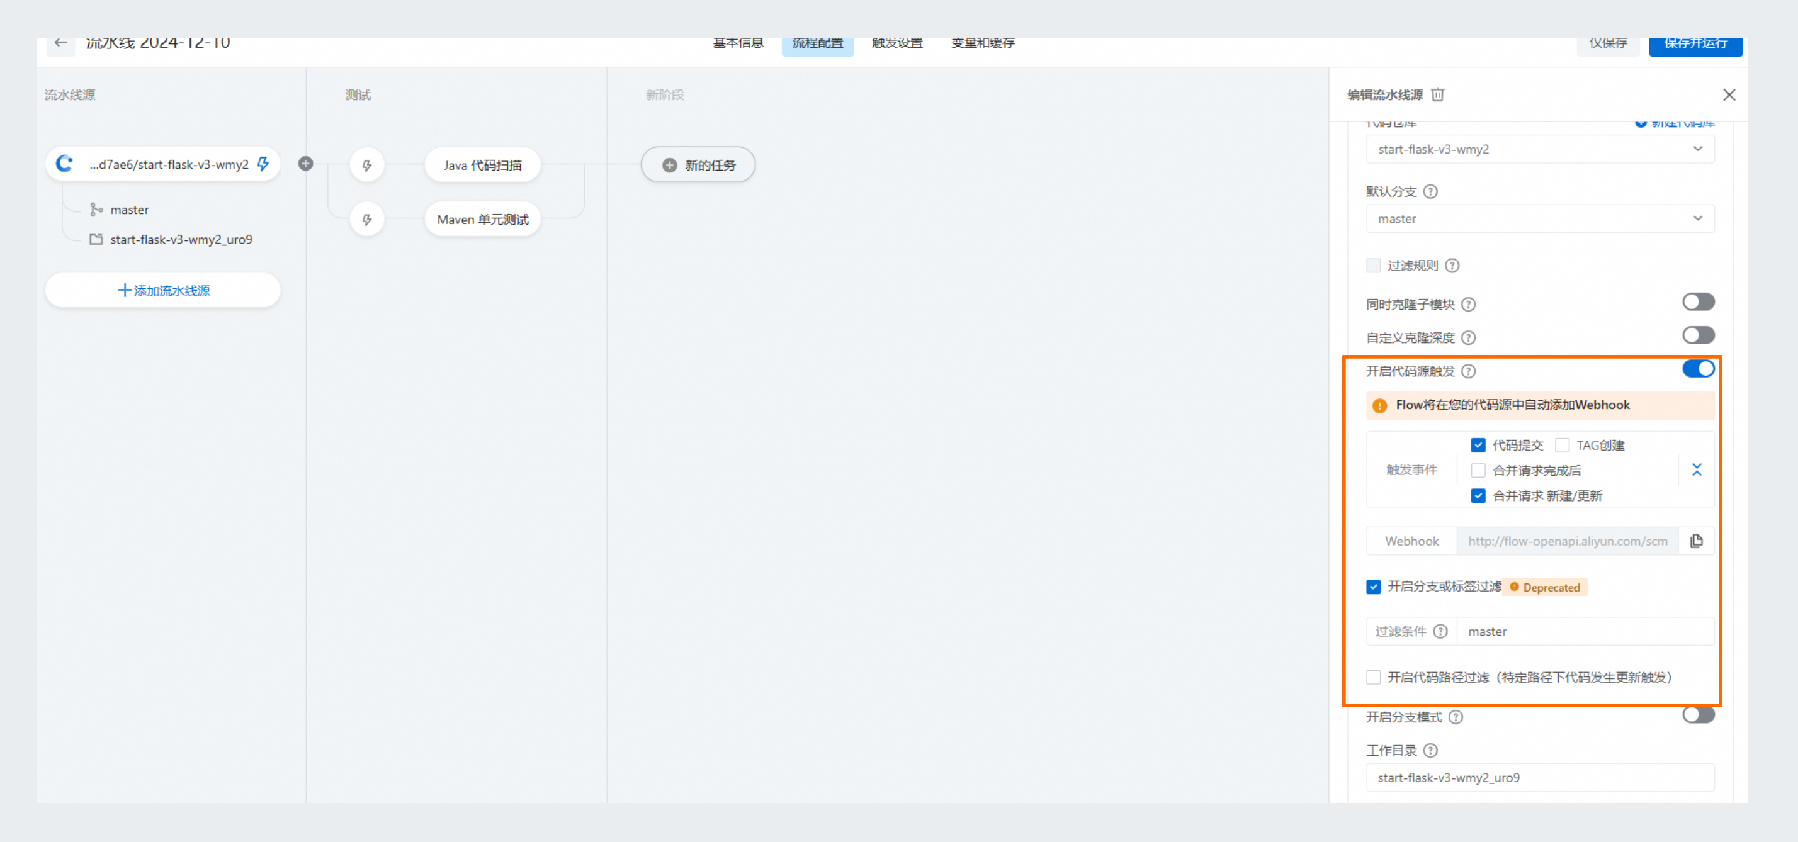Open help for 开启代码源触发
This screenshot has width=1798, height=842.
1469,371
